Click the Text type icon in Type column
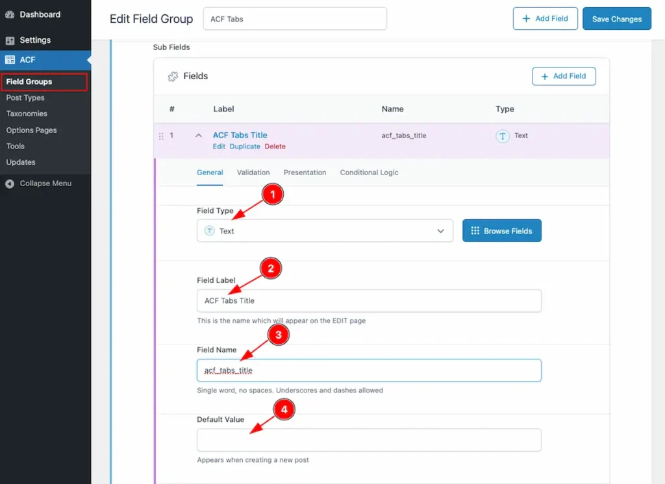This screenshot has width=665, height=484. [503, 136]
